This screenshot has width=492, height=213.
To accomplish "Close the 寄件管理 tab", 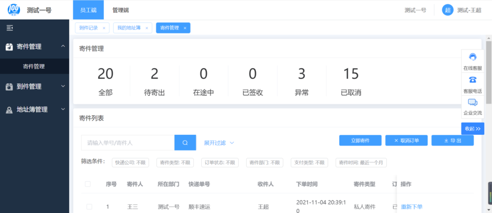I will (185, 28).
